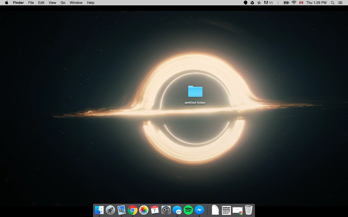Open the Canadian flag input source menu

[x=301, y=3]
